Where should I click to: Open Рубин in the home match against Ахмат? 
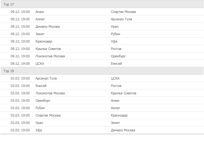click(40, 108)
